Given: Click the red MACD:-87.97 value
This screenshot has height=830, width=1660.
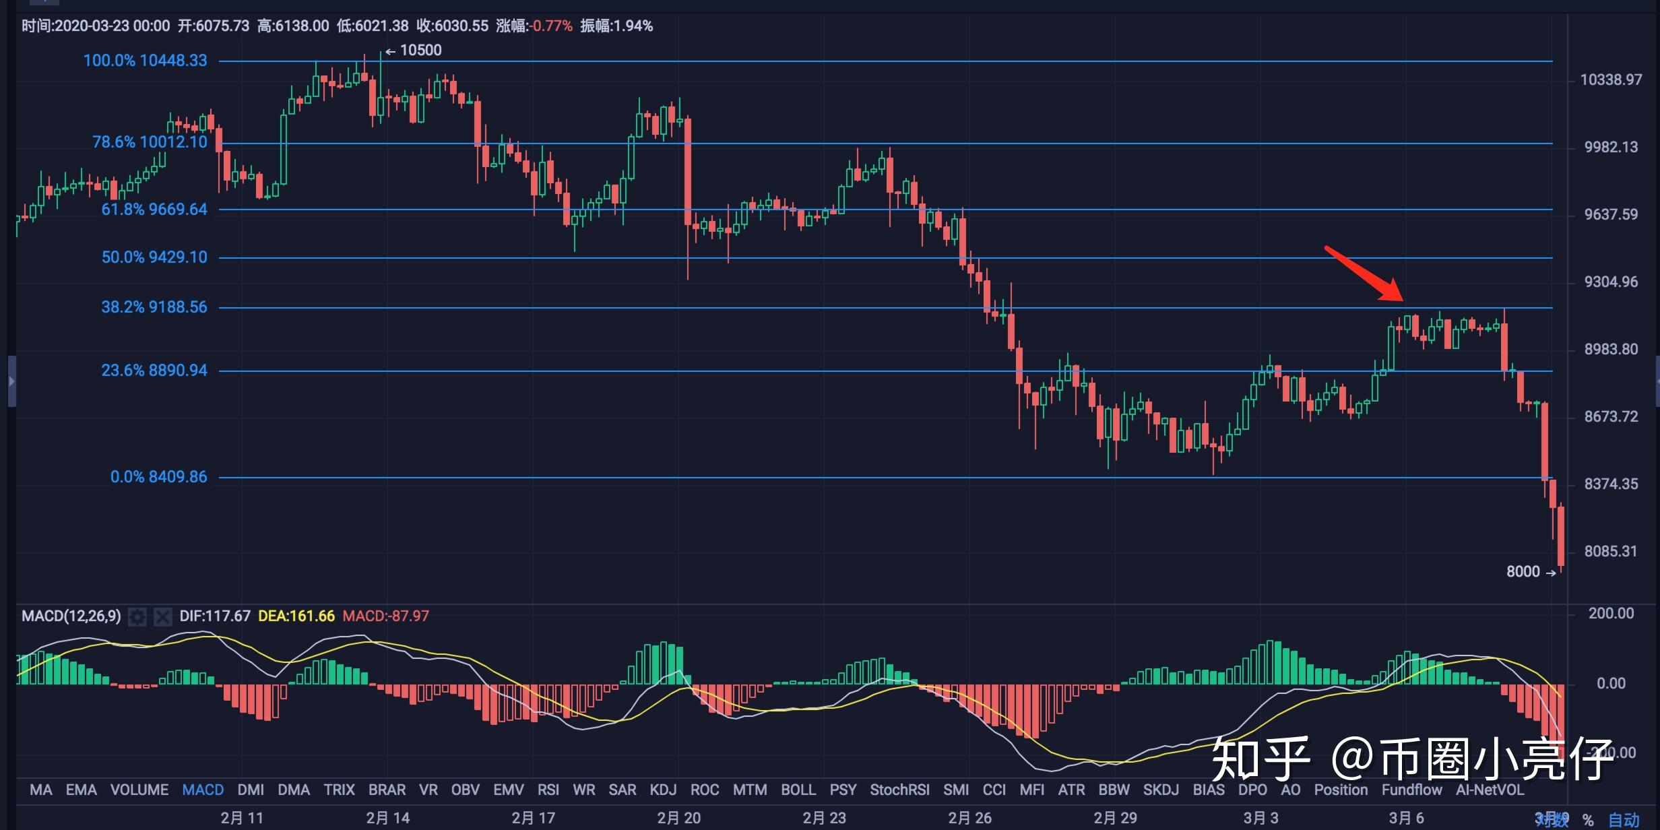Looking at the screenshot, I should point(385,616).
